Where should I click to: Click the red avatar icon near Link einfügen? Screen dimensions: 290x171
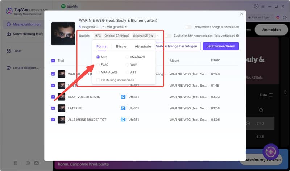click(278, 17)
